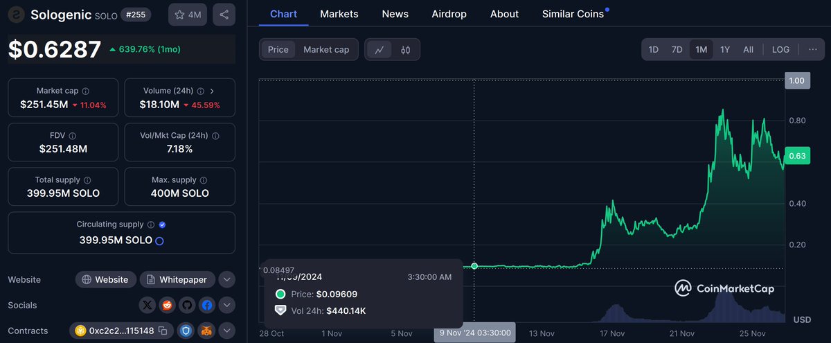The image size is (831, 343).
Task: Open the GitHub social link
Action: click(187, 305)
